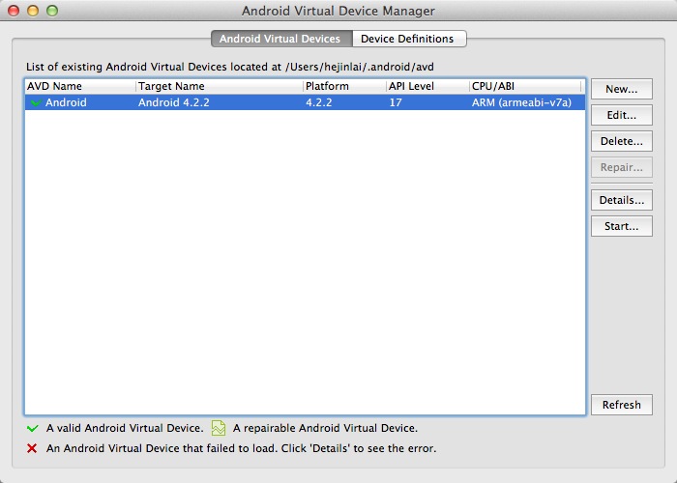Sort by AVD Name column header

tap(80, 86)
